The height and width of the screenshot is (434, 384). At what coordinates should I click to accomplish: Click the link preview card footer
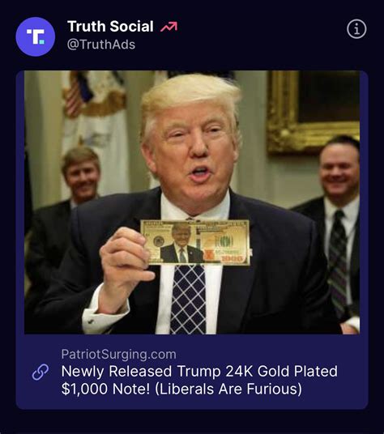192,372
